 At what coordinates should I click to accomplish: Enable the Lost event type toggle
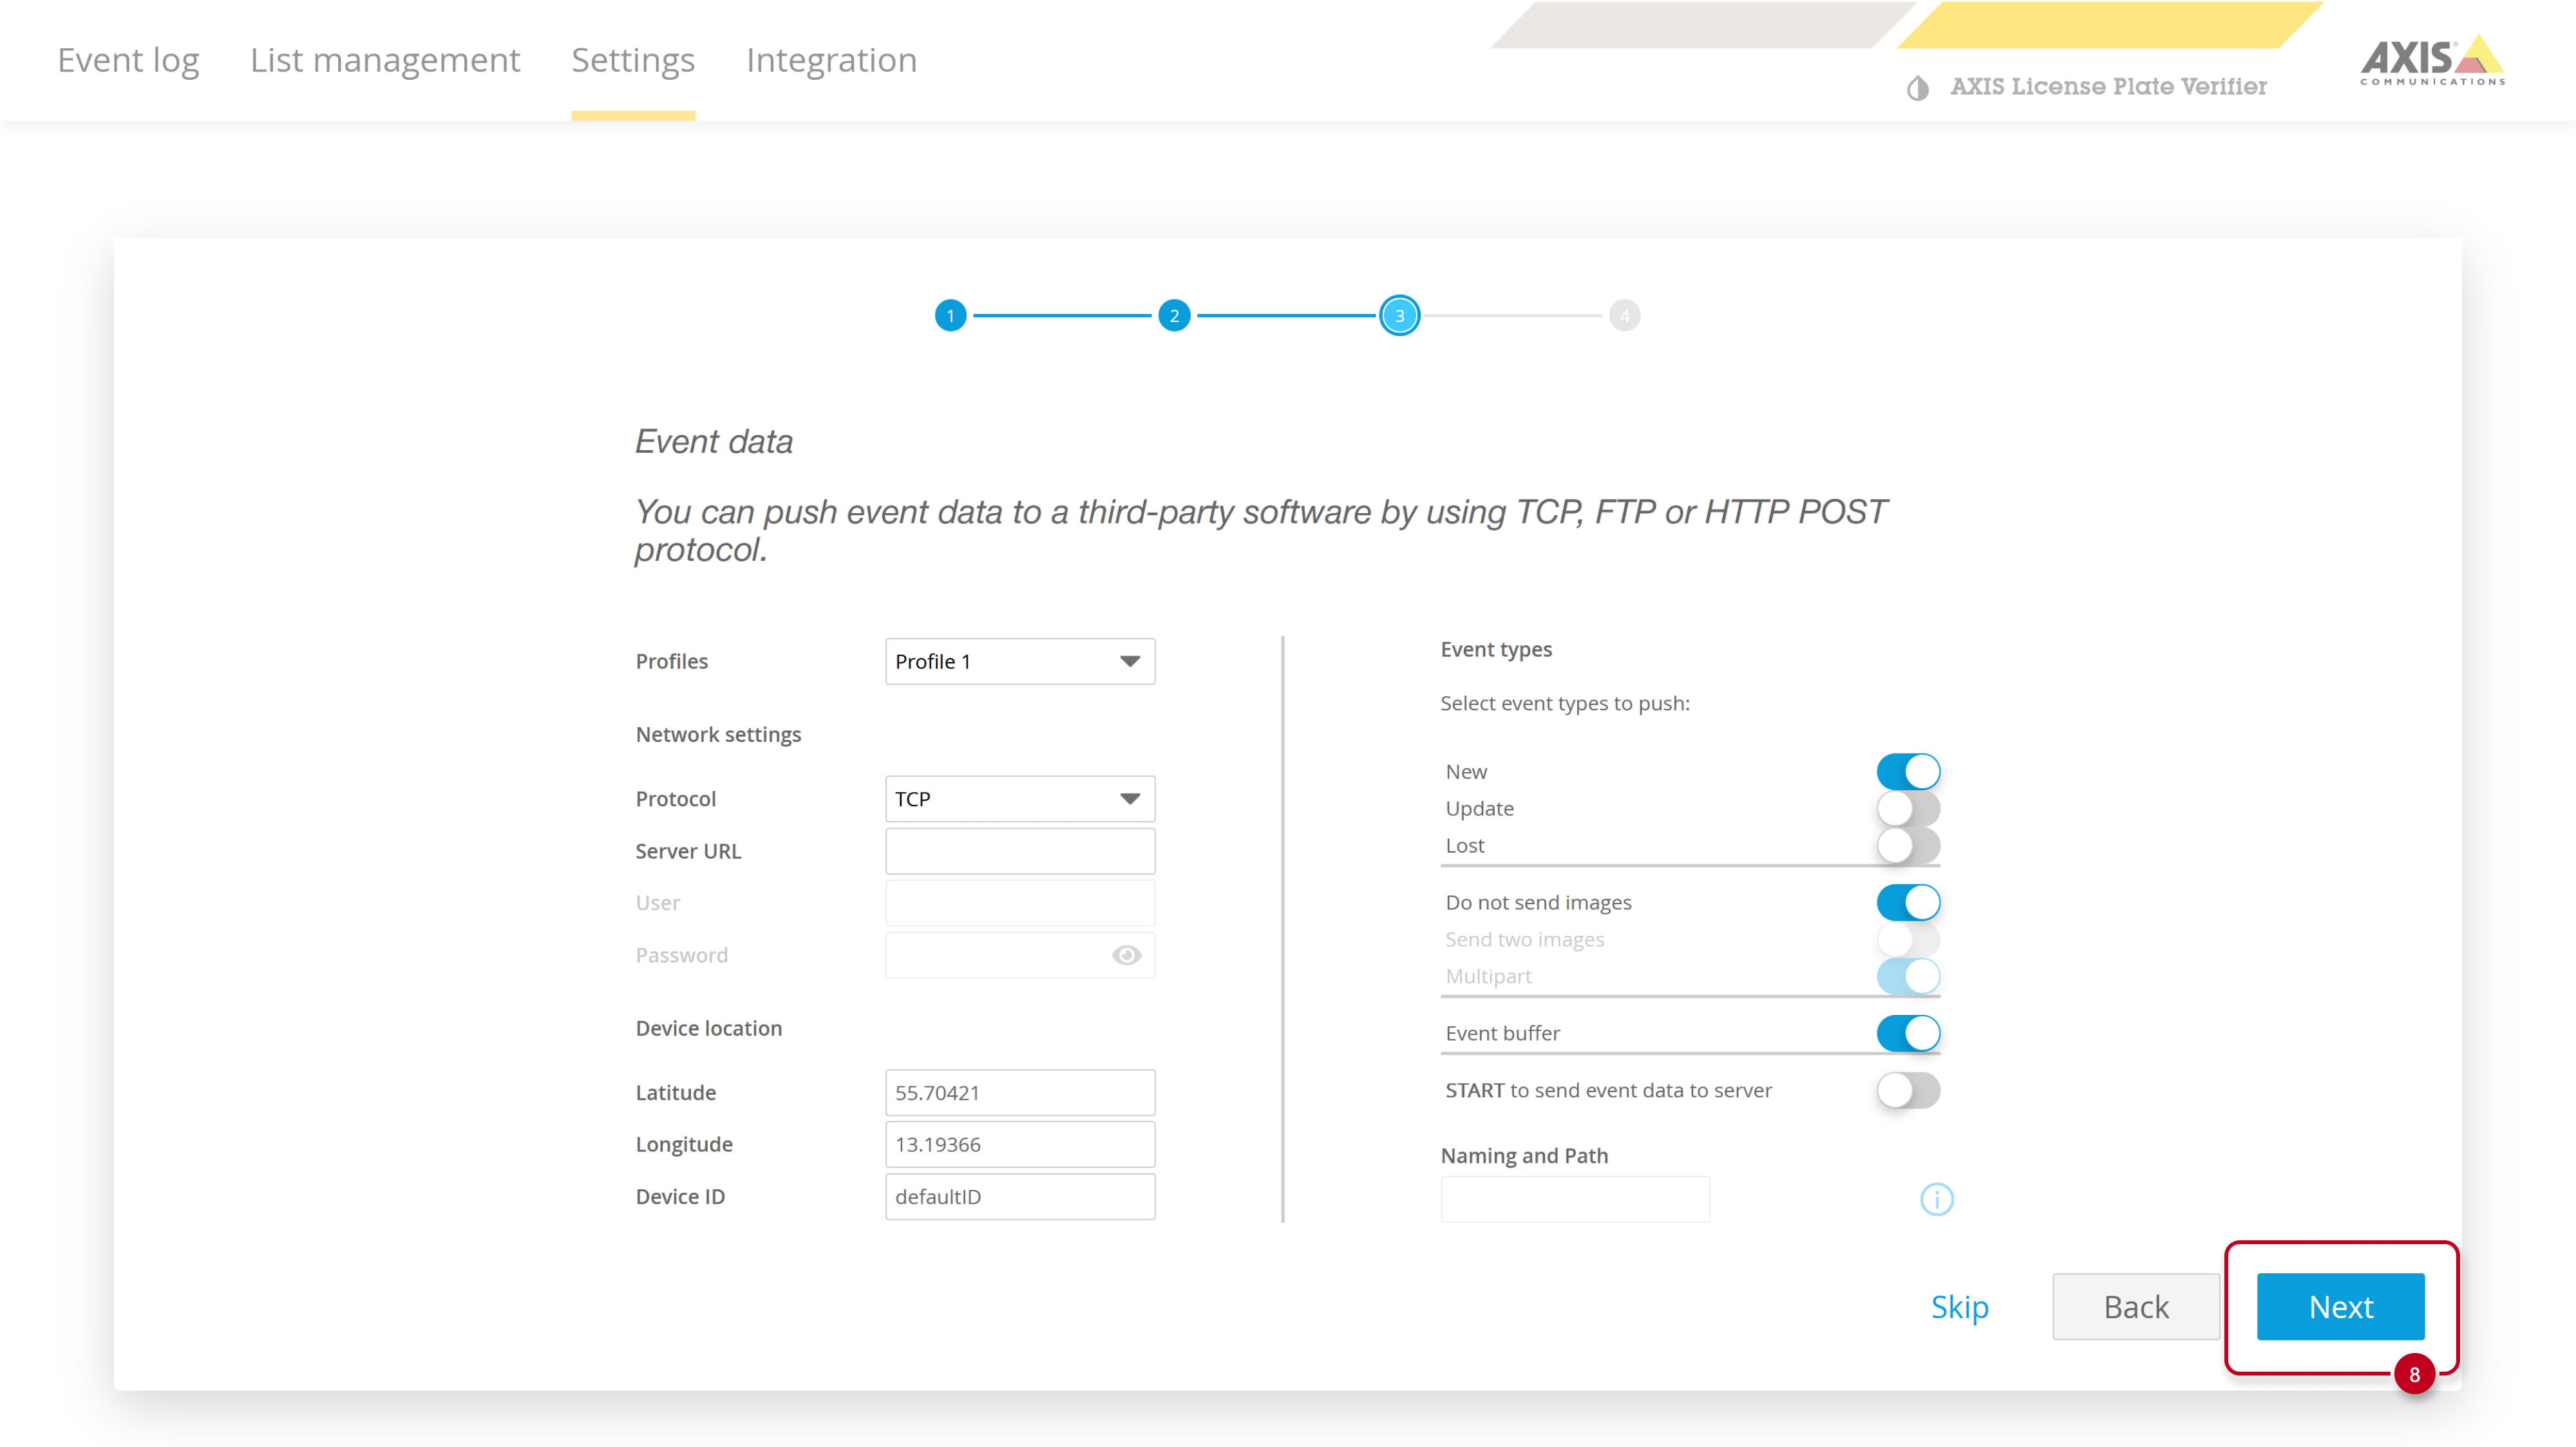[1908, 845]
